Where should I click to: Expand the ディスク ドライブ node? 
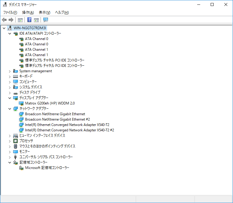pos(10,93)
